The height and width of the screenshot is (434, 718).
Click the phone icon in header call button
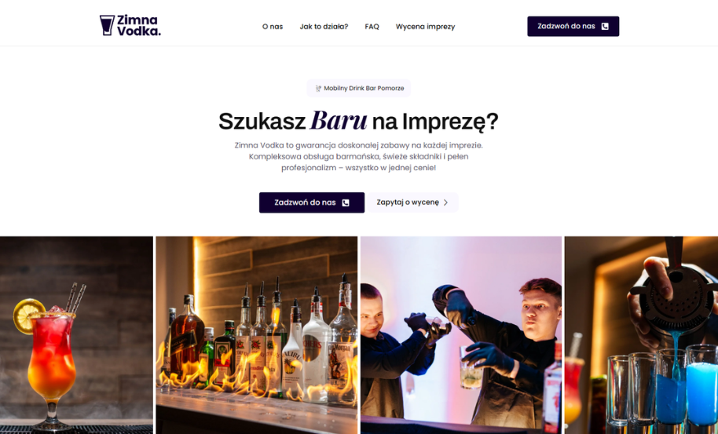tap(605, 27)
